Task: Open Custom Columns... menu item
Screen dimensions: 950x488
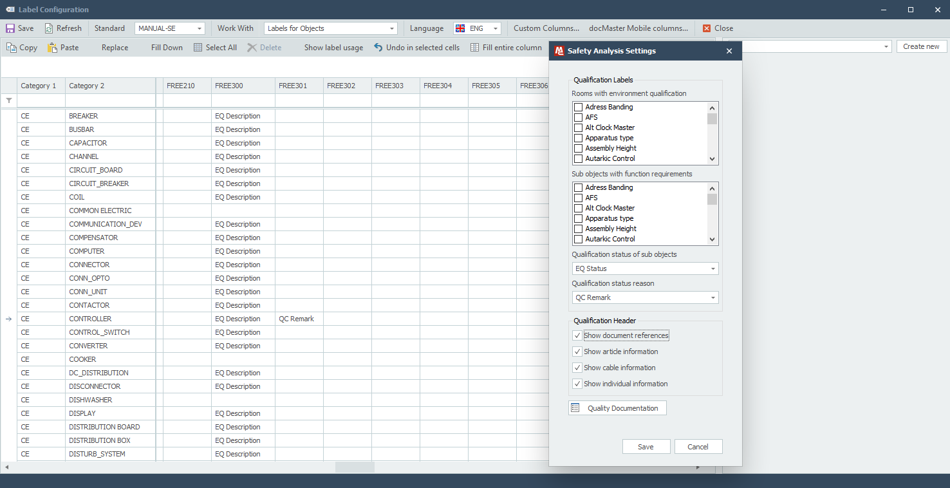Action: (x=546, y=28)
